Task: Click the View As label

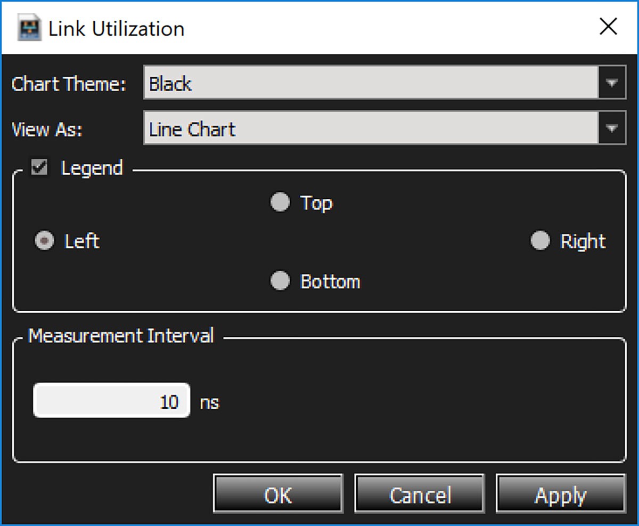Action: click(x=47, y=130)
